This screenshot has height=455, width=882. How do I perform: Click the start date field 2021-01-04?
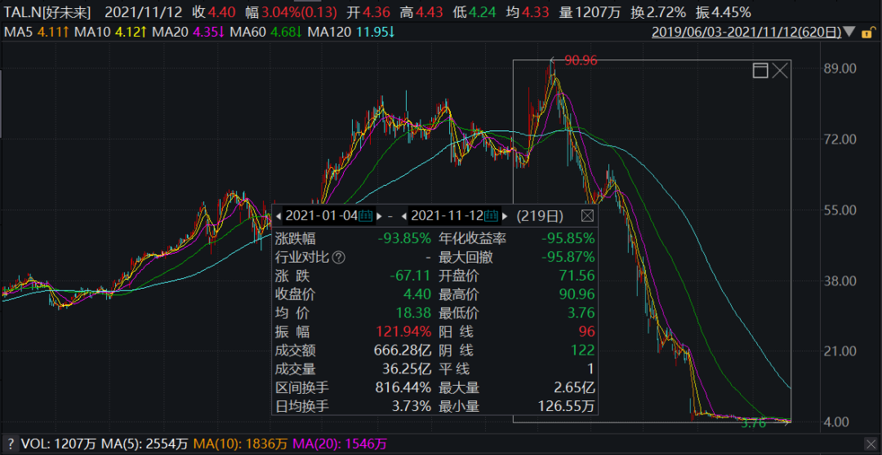(321, 216)
